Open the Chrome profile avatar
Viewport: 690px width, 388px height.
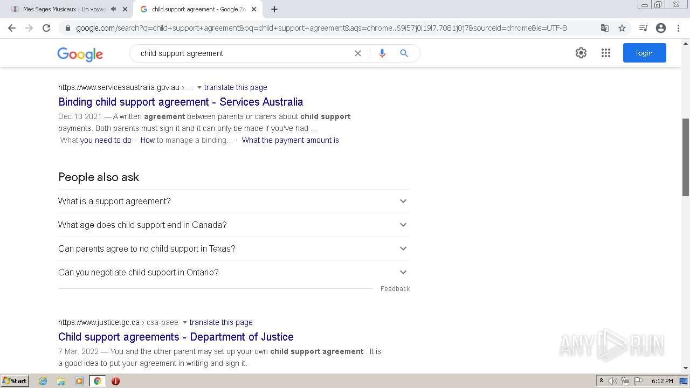(x=661, y=28)
